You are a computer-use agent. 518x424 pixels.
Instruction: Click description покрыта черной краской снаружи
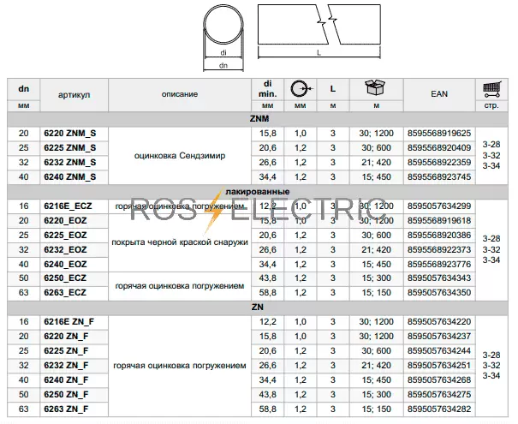180,242
